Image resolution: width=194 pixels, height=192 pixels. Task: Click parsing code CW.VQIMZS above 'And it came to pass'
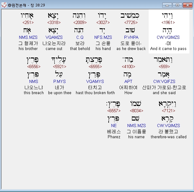point(168,37)
